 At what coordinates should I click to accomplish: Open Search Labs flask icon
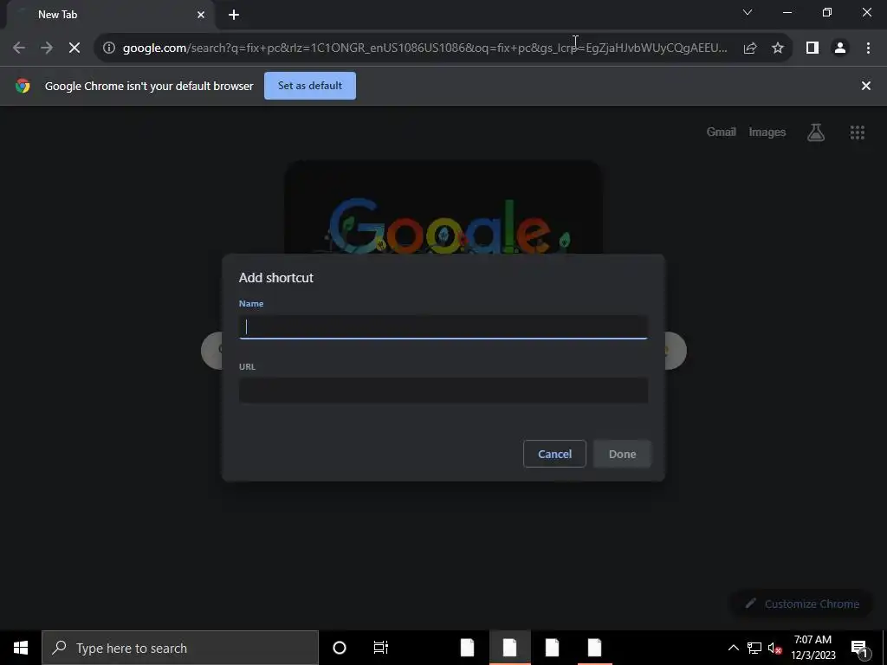point(816,132)
